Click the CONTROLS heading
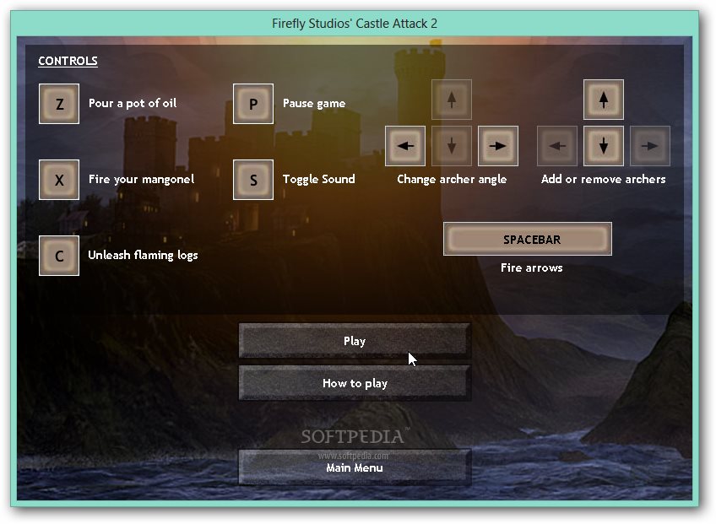This screenshot has width=716, height=524. point(68,61)
